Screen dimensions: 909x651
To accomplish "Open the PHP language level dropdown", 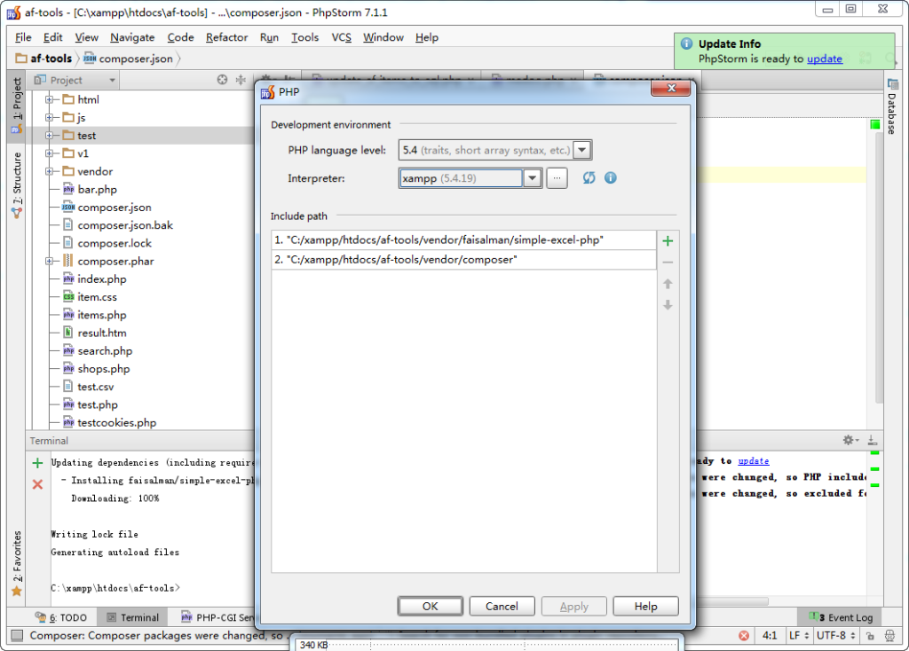I will tap(582, 151).
